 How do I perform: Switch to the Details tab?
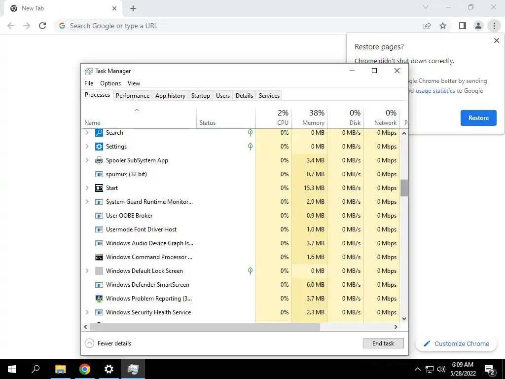[x=244, y=96]
